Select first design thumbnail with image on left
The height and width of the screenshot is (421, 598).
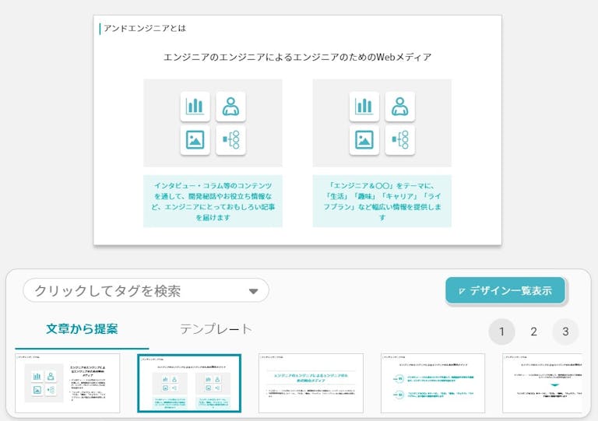pyautogui.click(x=68, y=383)
